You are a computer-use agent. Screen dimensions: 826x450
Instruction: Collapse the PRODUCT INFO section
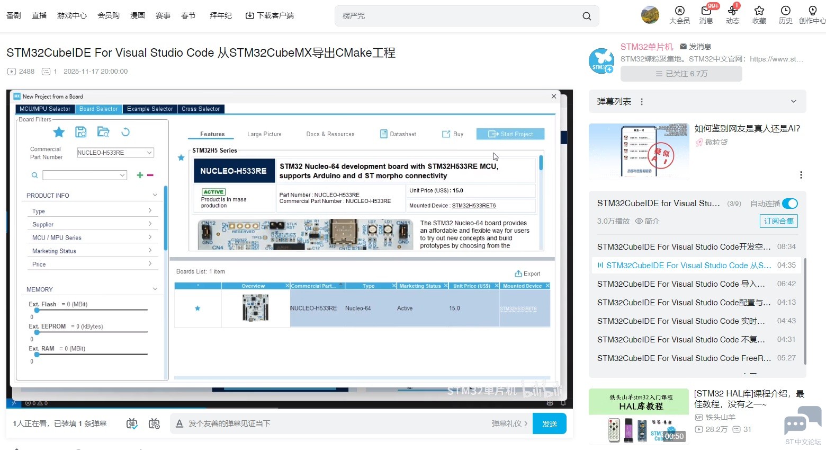(155, 195)
